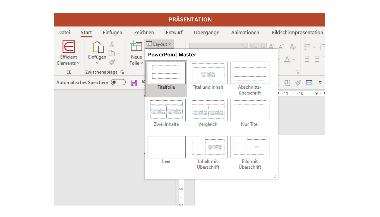Select the Abschnittsüberschrift layout
This screenshot has width=380, height=217.
[250, 79]
